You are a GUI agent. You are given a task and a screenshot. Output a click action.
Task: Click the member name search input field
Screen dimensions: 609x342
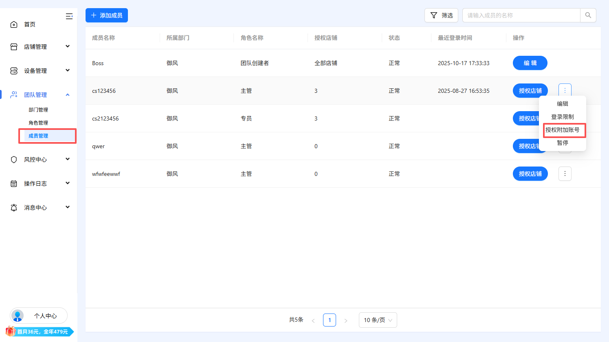pos(521,15)
